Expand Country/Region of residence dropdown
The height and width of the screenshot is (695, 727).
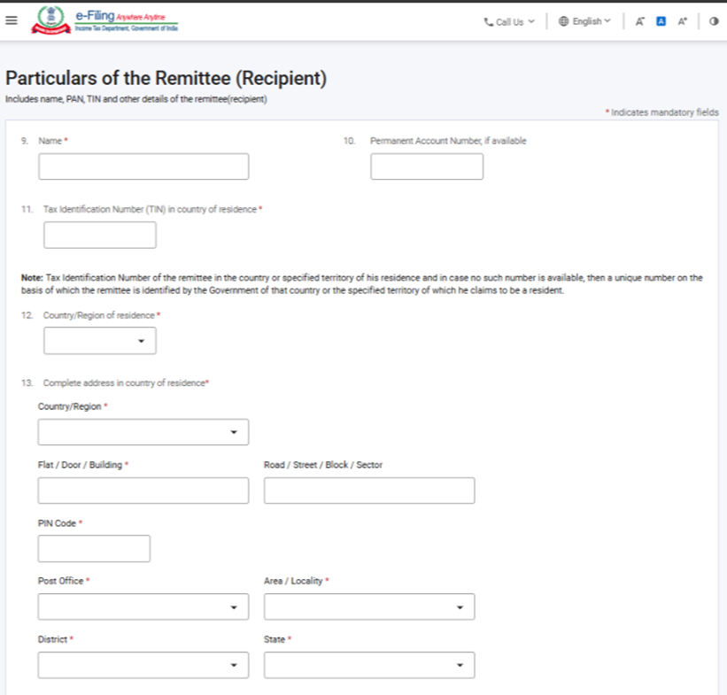(x=100, y=341)
